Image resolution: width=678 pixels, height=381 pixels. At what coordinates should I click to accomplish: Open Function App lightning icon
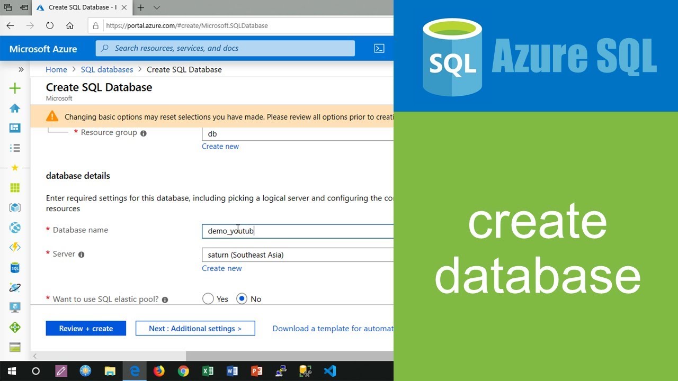[15, 247]
